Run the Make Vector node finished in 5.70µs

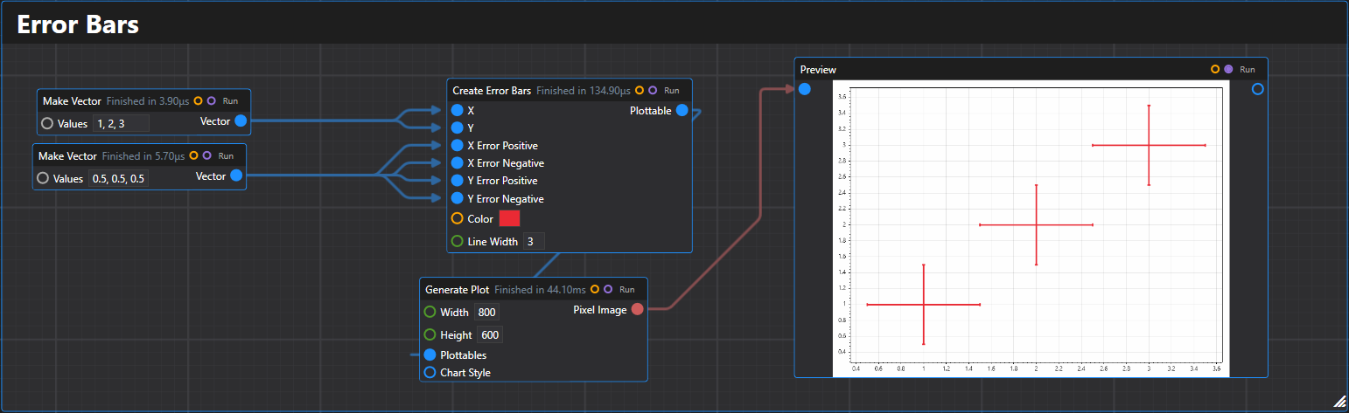pos(226,156)
